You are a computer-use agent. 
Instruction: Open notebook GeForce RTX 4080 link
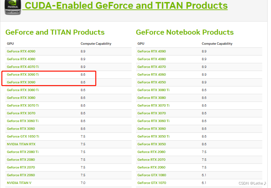[x=151, y=59]
